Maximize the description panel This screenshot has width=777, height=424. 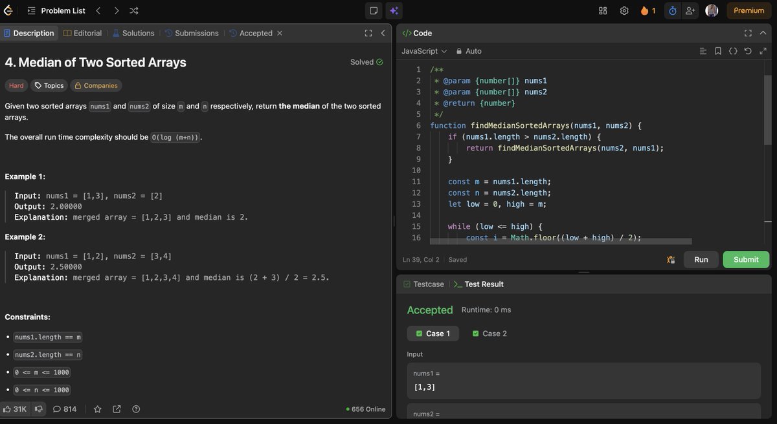click(368, 33)
